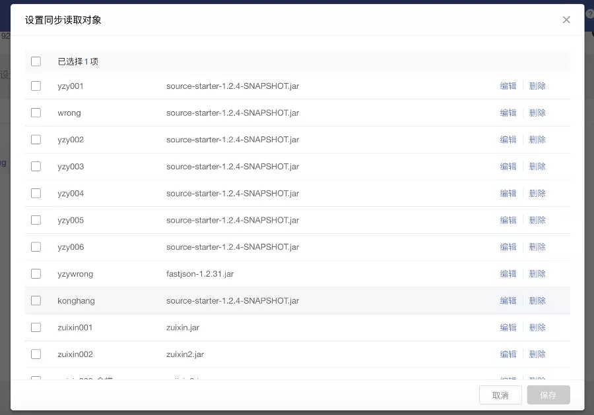The width and height of the screenshot is (594, 415).
Task: Click the jar file name in yzy001 row
Action: pos(232,86)
